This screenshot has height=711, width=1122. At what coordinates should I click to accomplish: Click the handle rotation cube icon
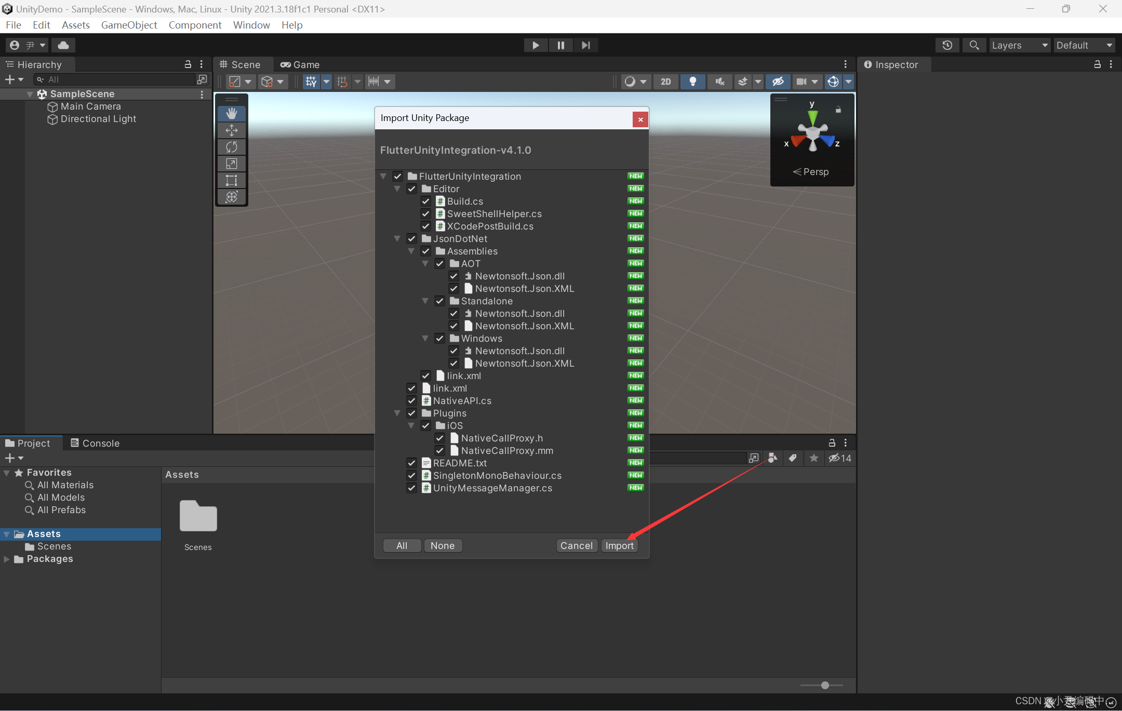point(267,82)
